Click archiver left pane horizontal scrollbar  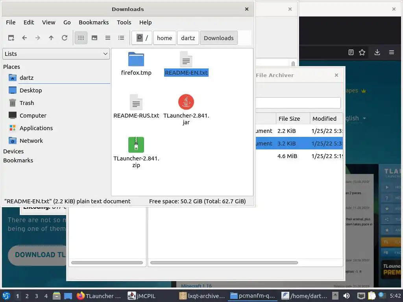[x=107, y=263]
